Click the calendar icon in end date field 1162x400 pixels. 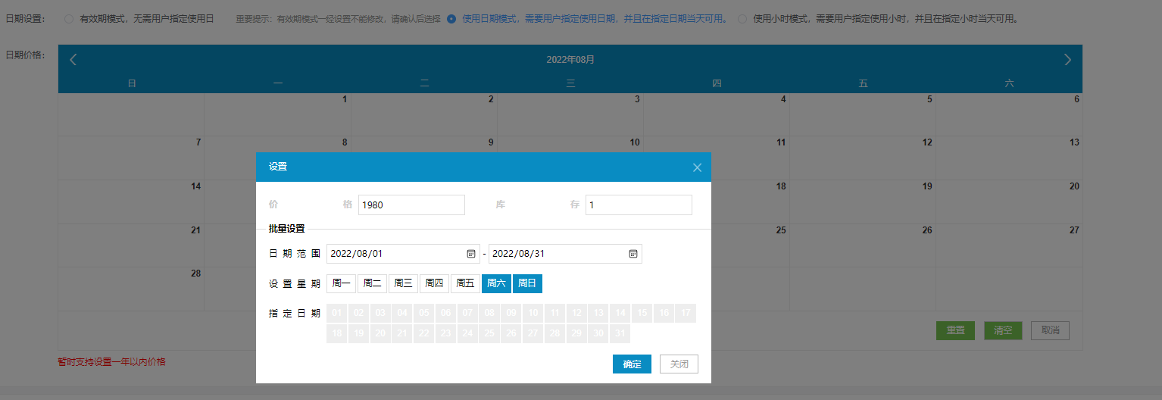(x=633, y=254)
